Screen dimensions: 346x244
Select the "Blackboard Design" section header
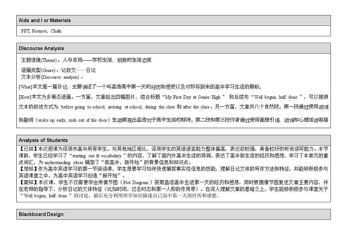click(41, 214)
